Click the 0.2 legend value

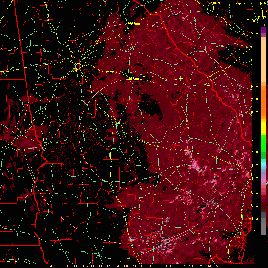coord(255,192)
